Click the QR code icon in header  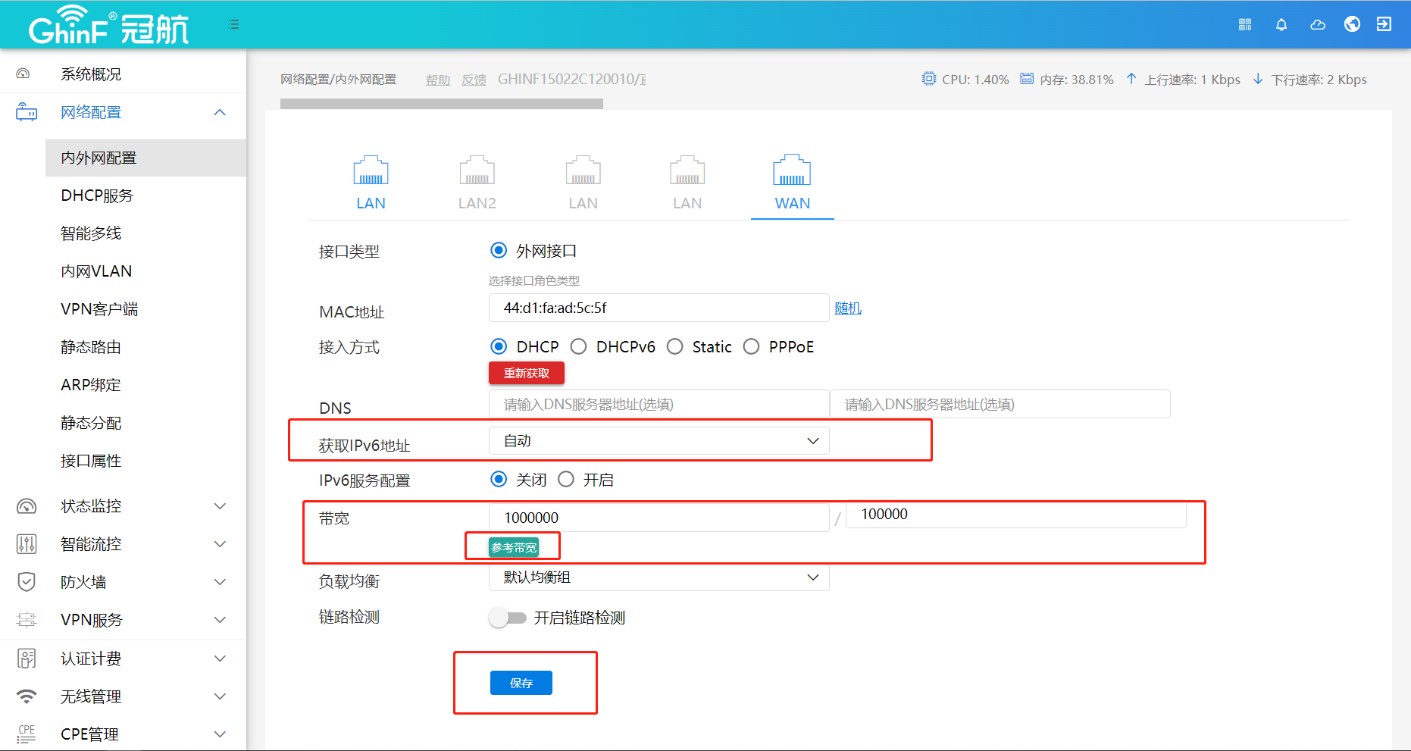click(1245, 24)
